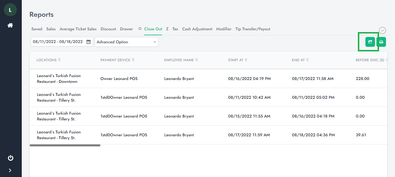Open the Advanced Option dropdown
Screen dimensions: 395x177
[x=126, y=42]
